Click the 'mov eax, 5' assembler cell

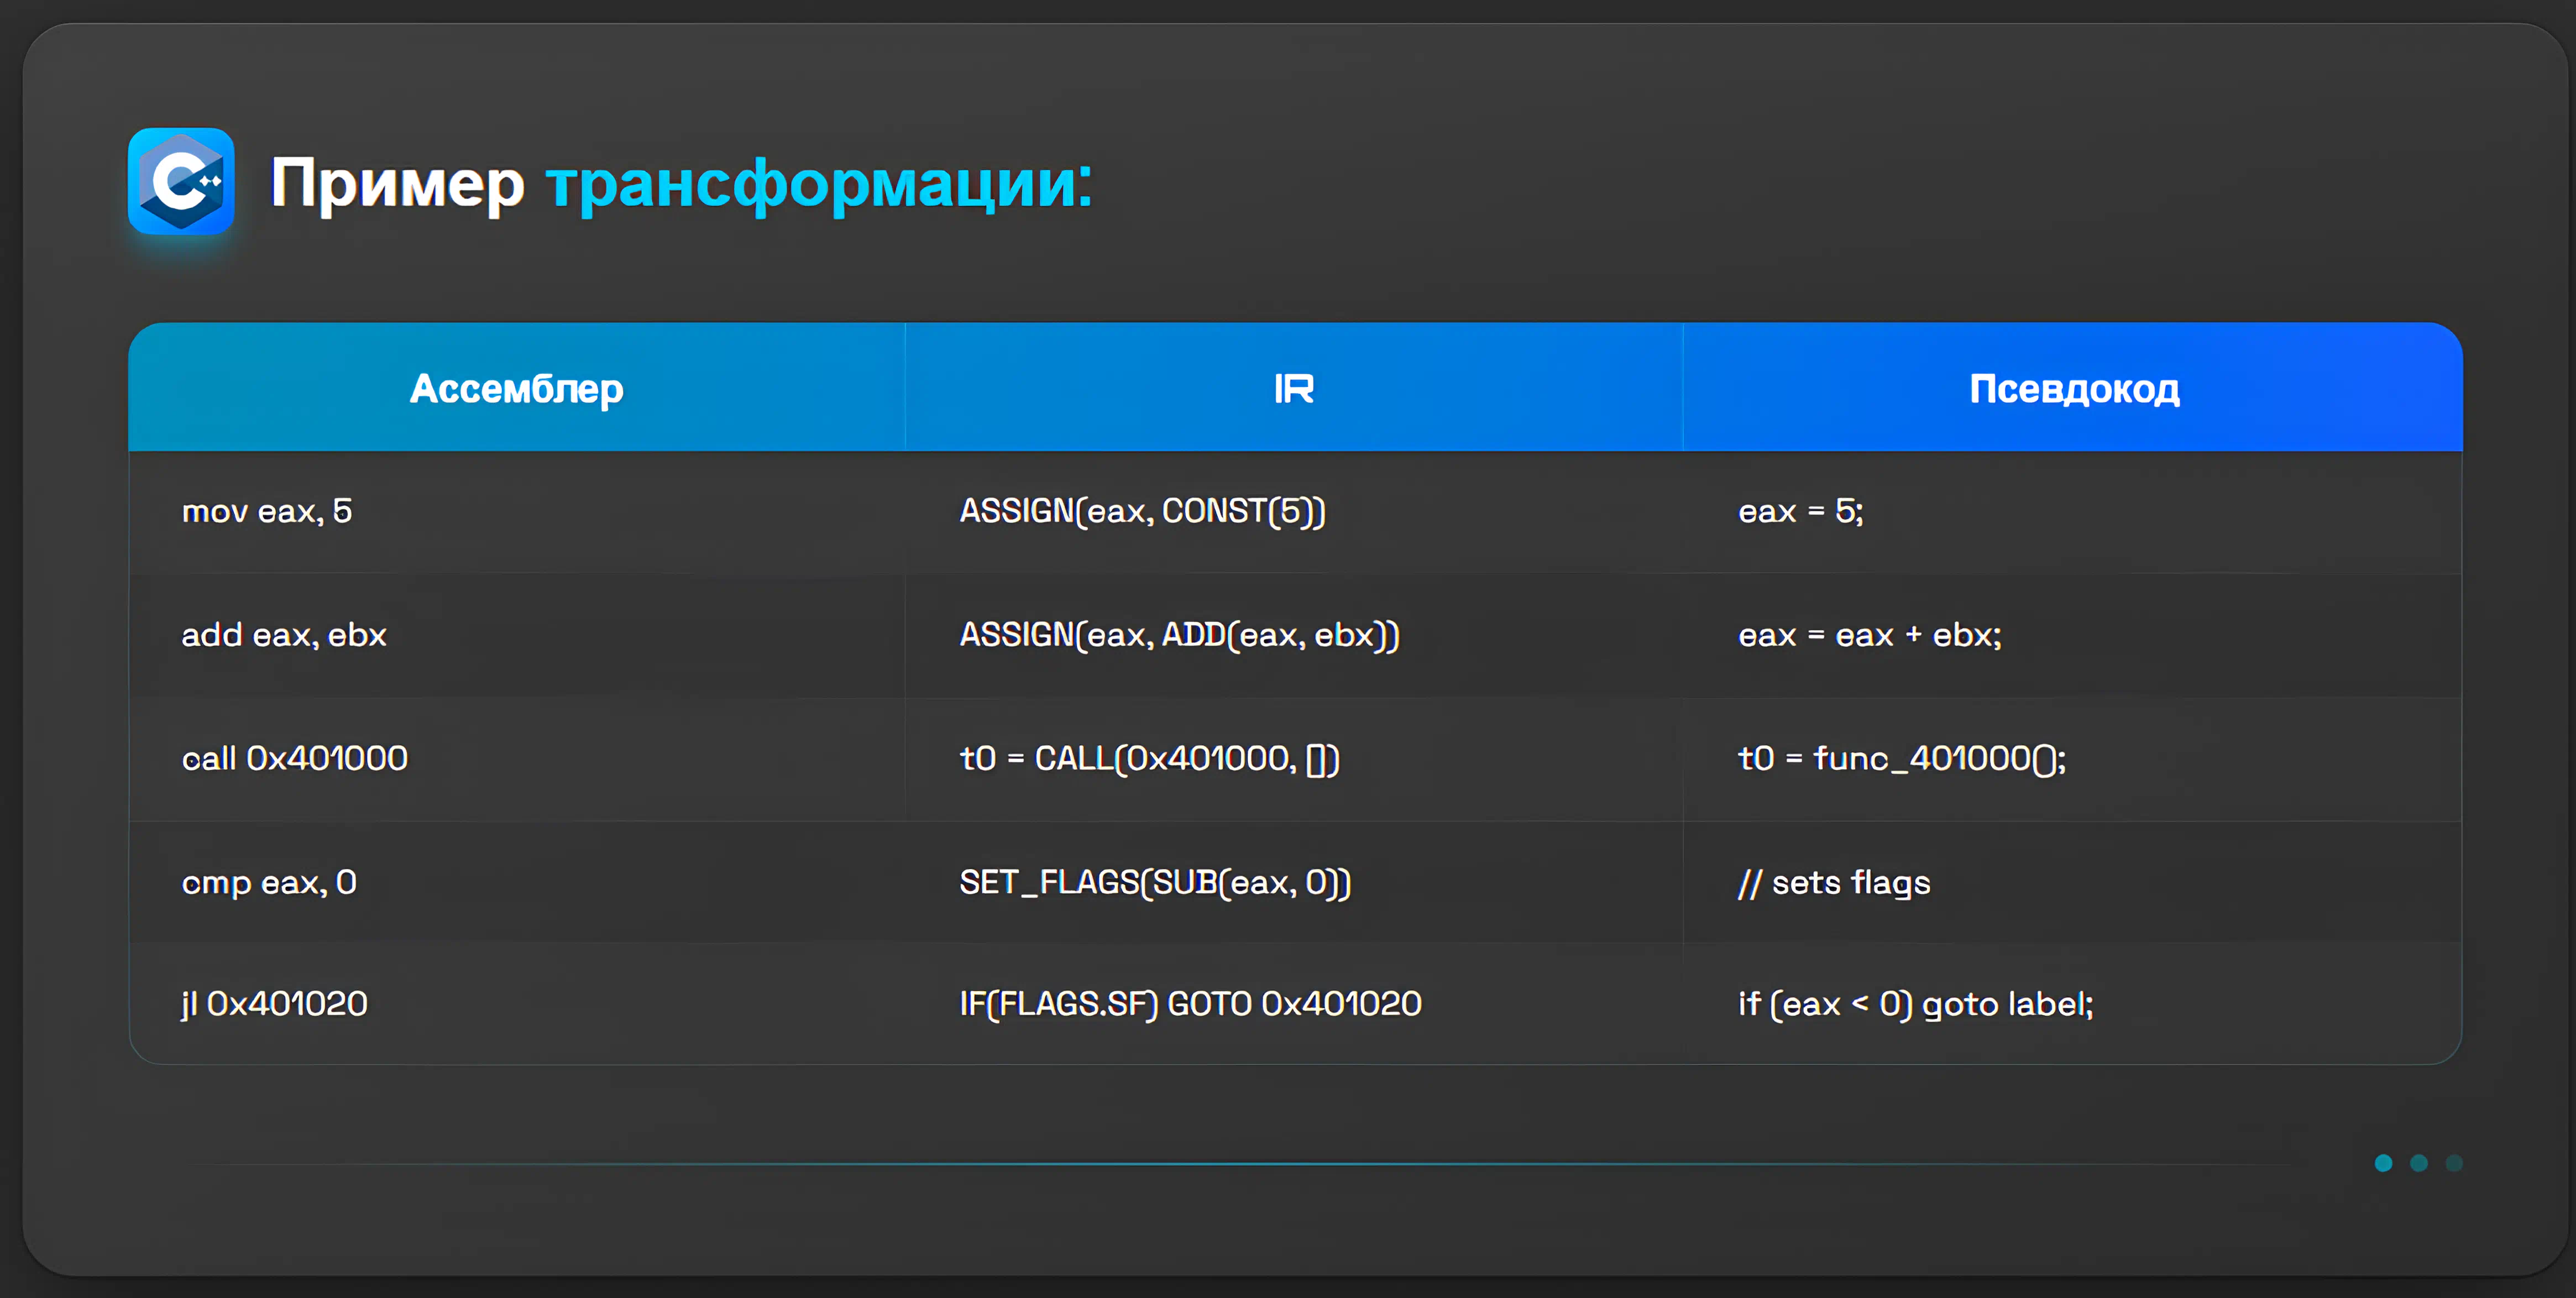tap(267, 511)
